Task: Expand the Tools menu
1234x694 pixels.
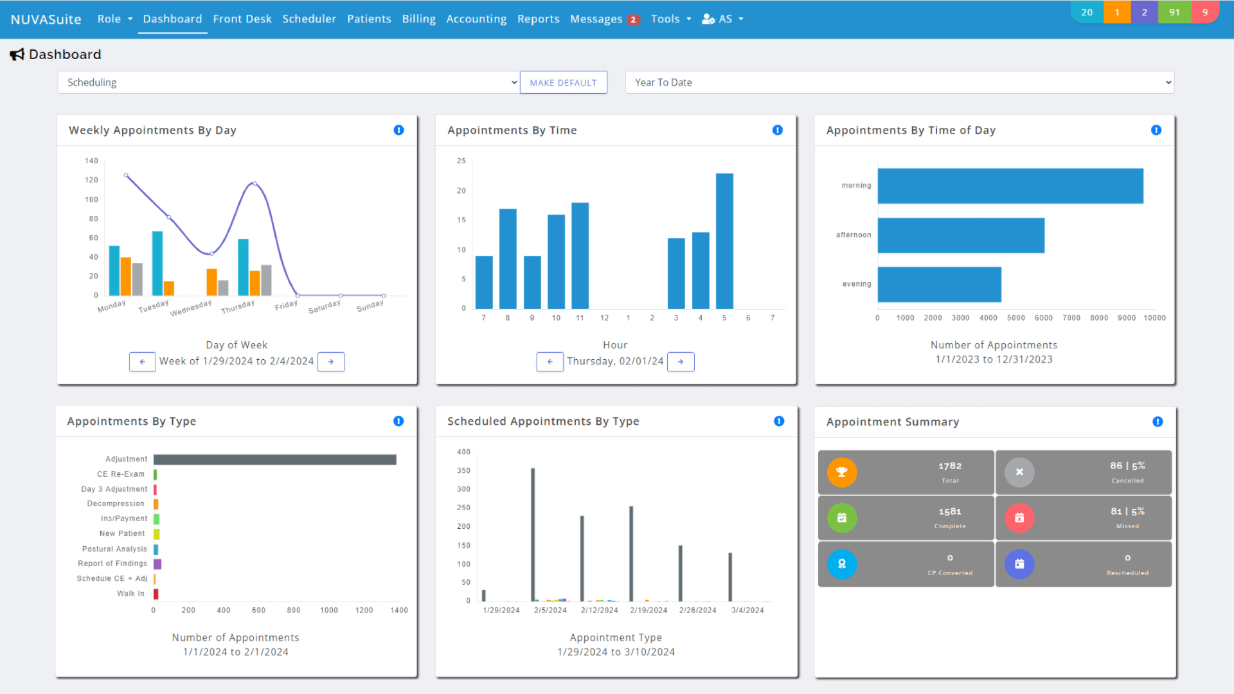Action: (671, 19)
